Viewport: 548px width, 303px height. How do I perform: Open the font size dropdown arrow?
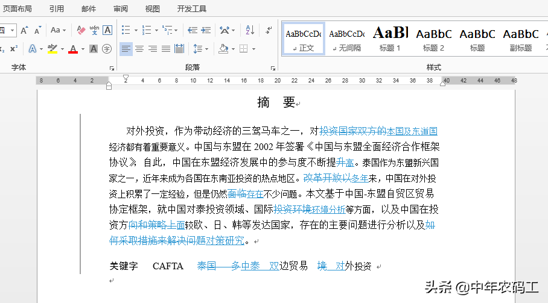coord(12,30)
